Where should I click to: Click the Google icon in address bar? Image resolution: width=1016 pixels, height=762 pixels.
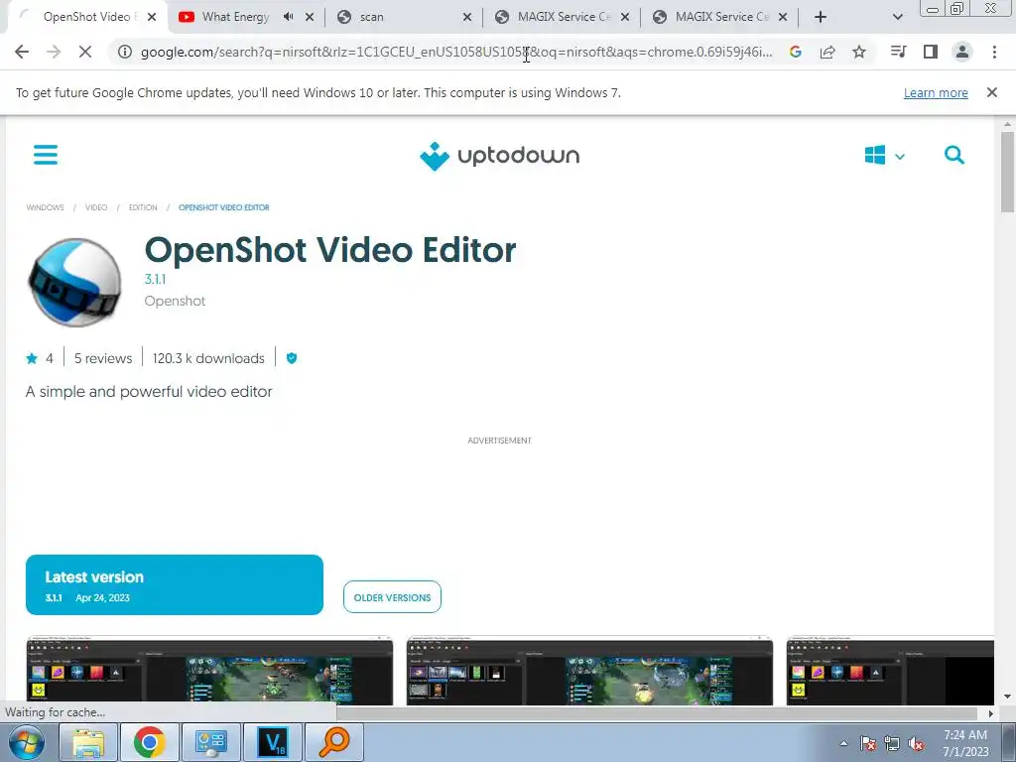click(796, 52)
